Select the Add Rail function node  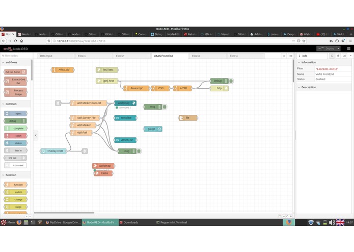coord(81,133)
